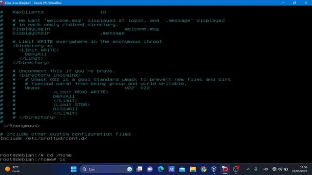Open Google Chrome from the taskbar
Viewport: 312px width, 175px height.
coord(204,169)
